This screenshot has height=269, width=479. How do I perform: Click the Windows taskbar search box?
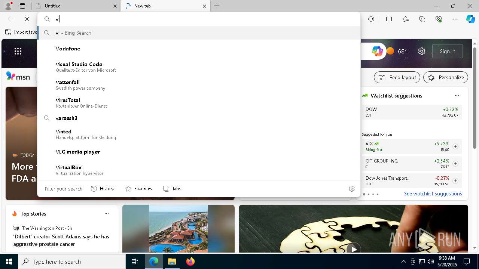[x=72, y=262]
